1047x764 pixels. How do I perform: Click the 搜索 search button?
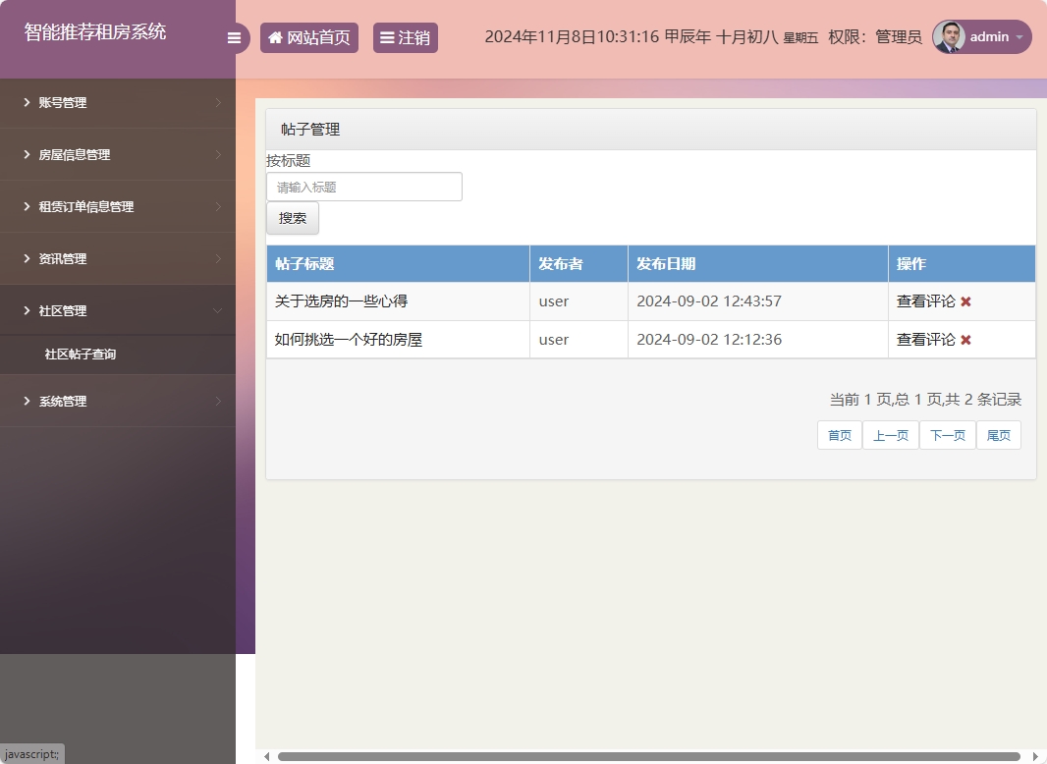pos(292,218)
